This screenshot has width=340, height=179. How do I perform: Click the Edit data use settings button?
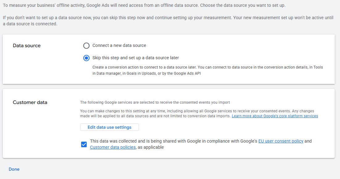109,127
